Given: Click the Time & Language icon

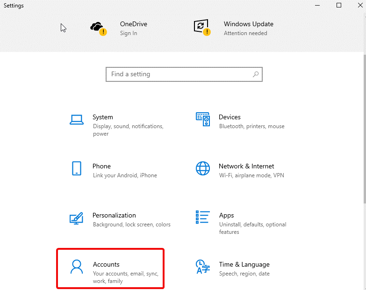Looking at the screenshot, I should coord(202,267).
